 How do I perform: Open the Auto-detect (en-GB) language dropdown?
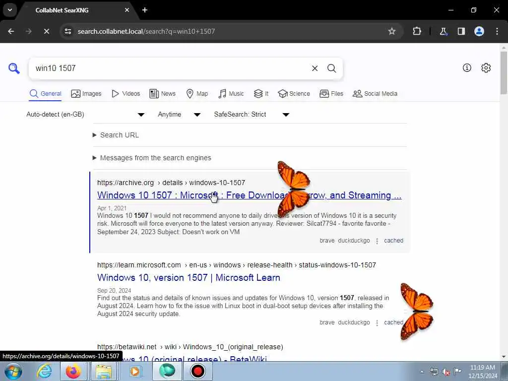(x=85, y=115)
